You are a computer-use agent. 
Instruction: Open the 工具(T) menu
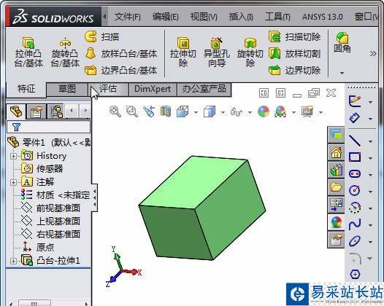coord(277,17)
